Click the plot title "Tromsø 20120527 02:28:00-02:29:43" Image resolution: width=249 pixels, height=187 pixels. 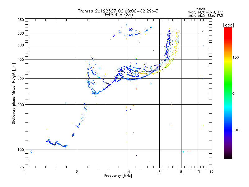point(118,11)
